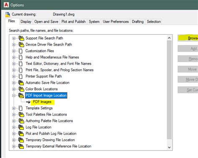Image resolution: width=198 pixels, height=158 pixels.
Task: Click the Move Down button
Action: pos(188,80)
